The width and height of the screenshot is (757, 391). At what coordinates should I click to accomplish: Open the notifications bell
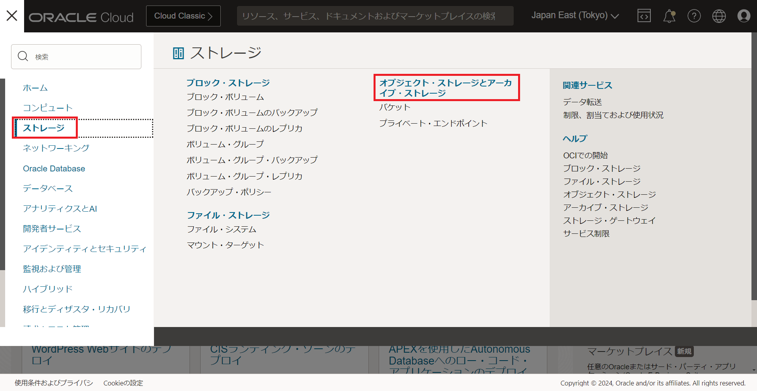point(669,16)
